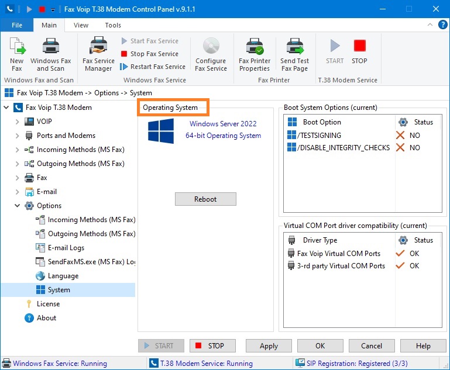This screenshot has height=370, width=450.
Task: Expand the VOIP tree node
Action: tap(17, 122)
